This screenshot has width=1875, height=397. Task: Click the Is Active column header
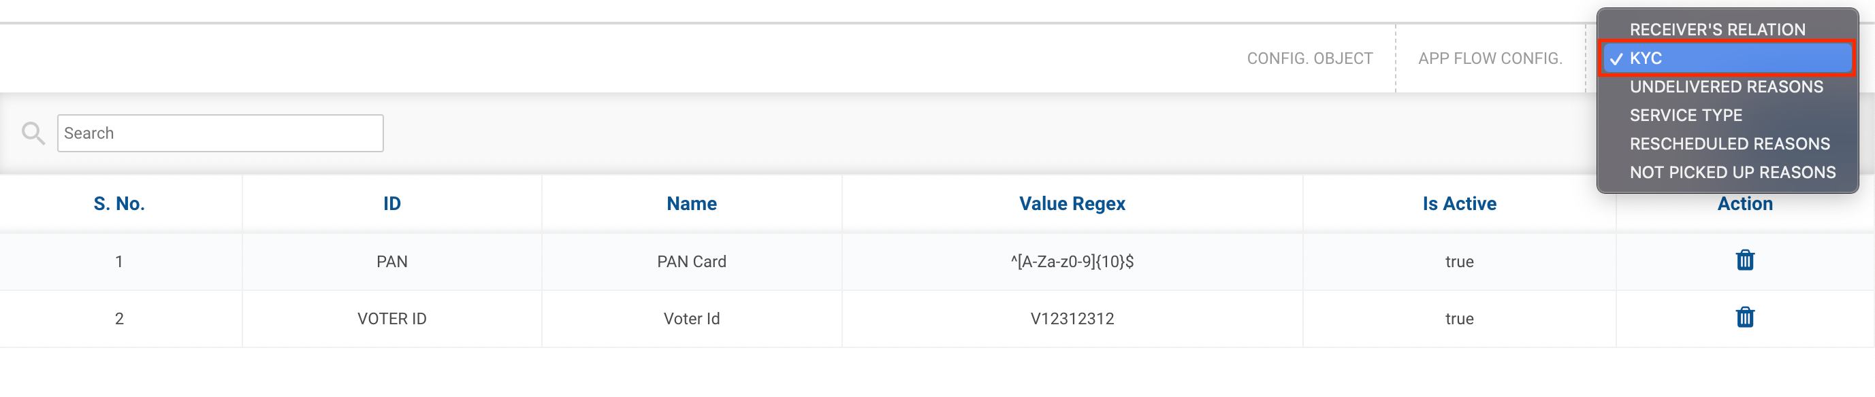click(x=1458, y=203)
